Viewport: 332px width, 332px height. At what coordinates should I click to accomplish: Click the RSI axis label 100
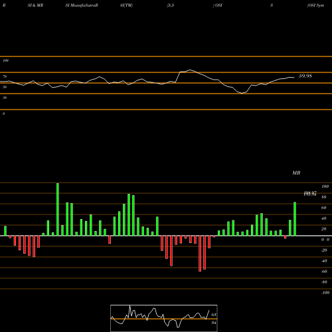click(x=5, y=60)
